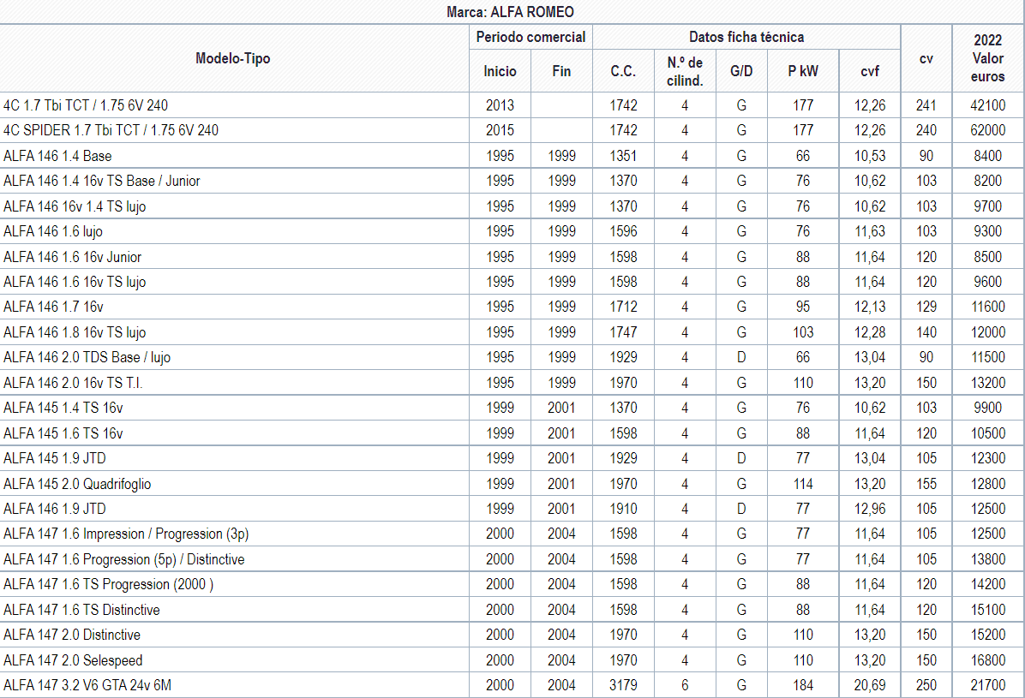
Task: Click 'ALFA 146 1.6 16v TS lujo'
Action: (75, 282)
